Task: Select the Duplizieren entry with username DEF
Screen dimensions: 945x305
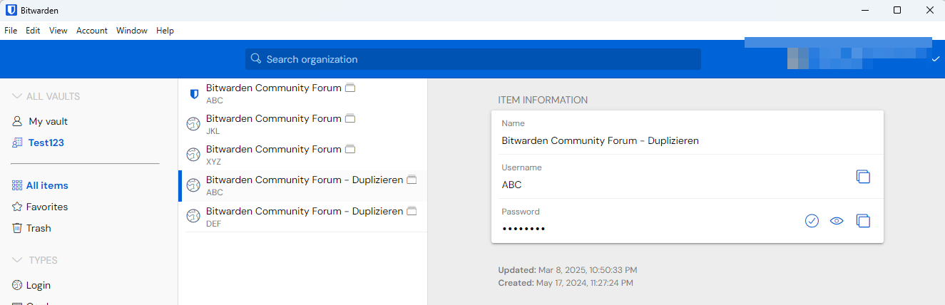Action: click(x=303, y=217)
